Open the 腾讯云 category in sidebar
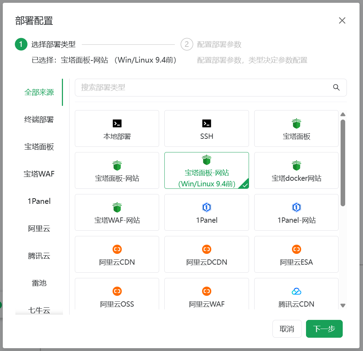Image resolution: width=363 pixels, height=351 pixels. (39, 256)
